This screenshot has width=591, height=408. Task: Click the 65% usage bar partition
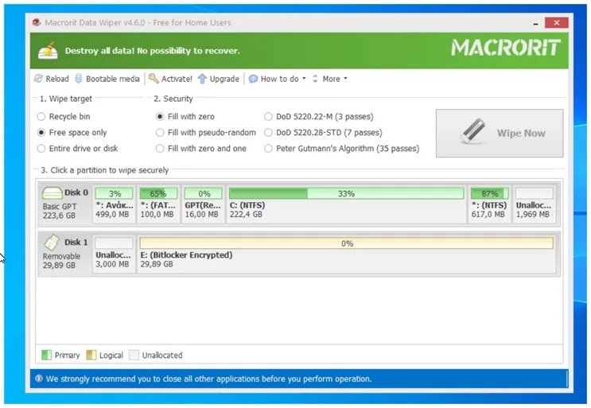click(x=158, y=193)
